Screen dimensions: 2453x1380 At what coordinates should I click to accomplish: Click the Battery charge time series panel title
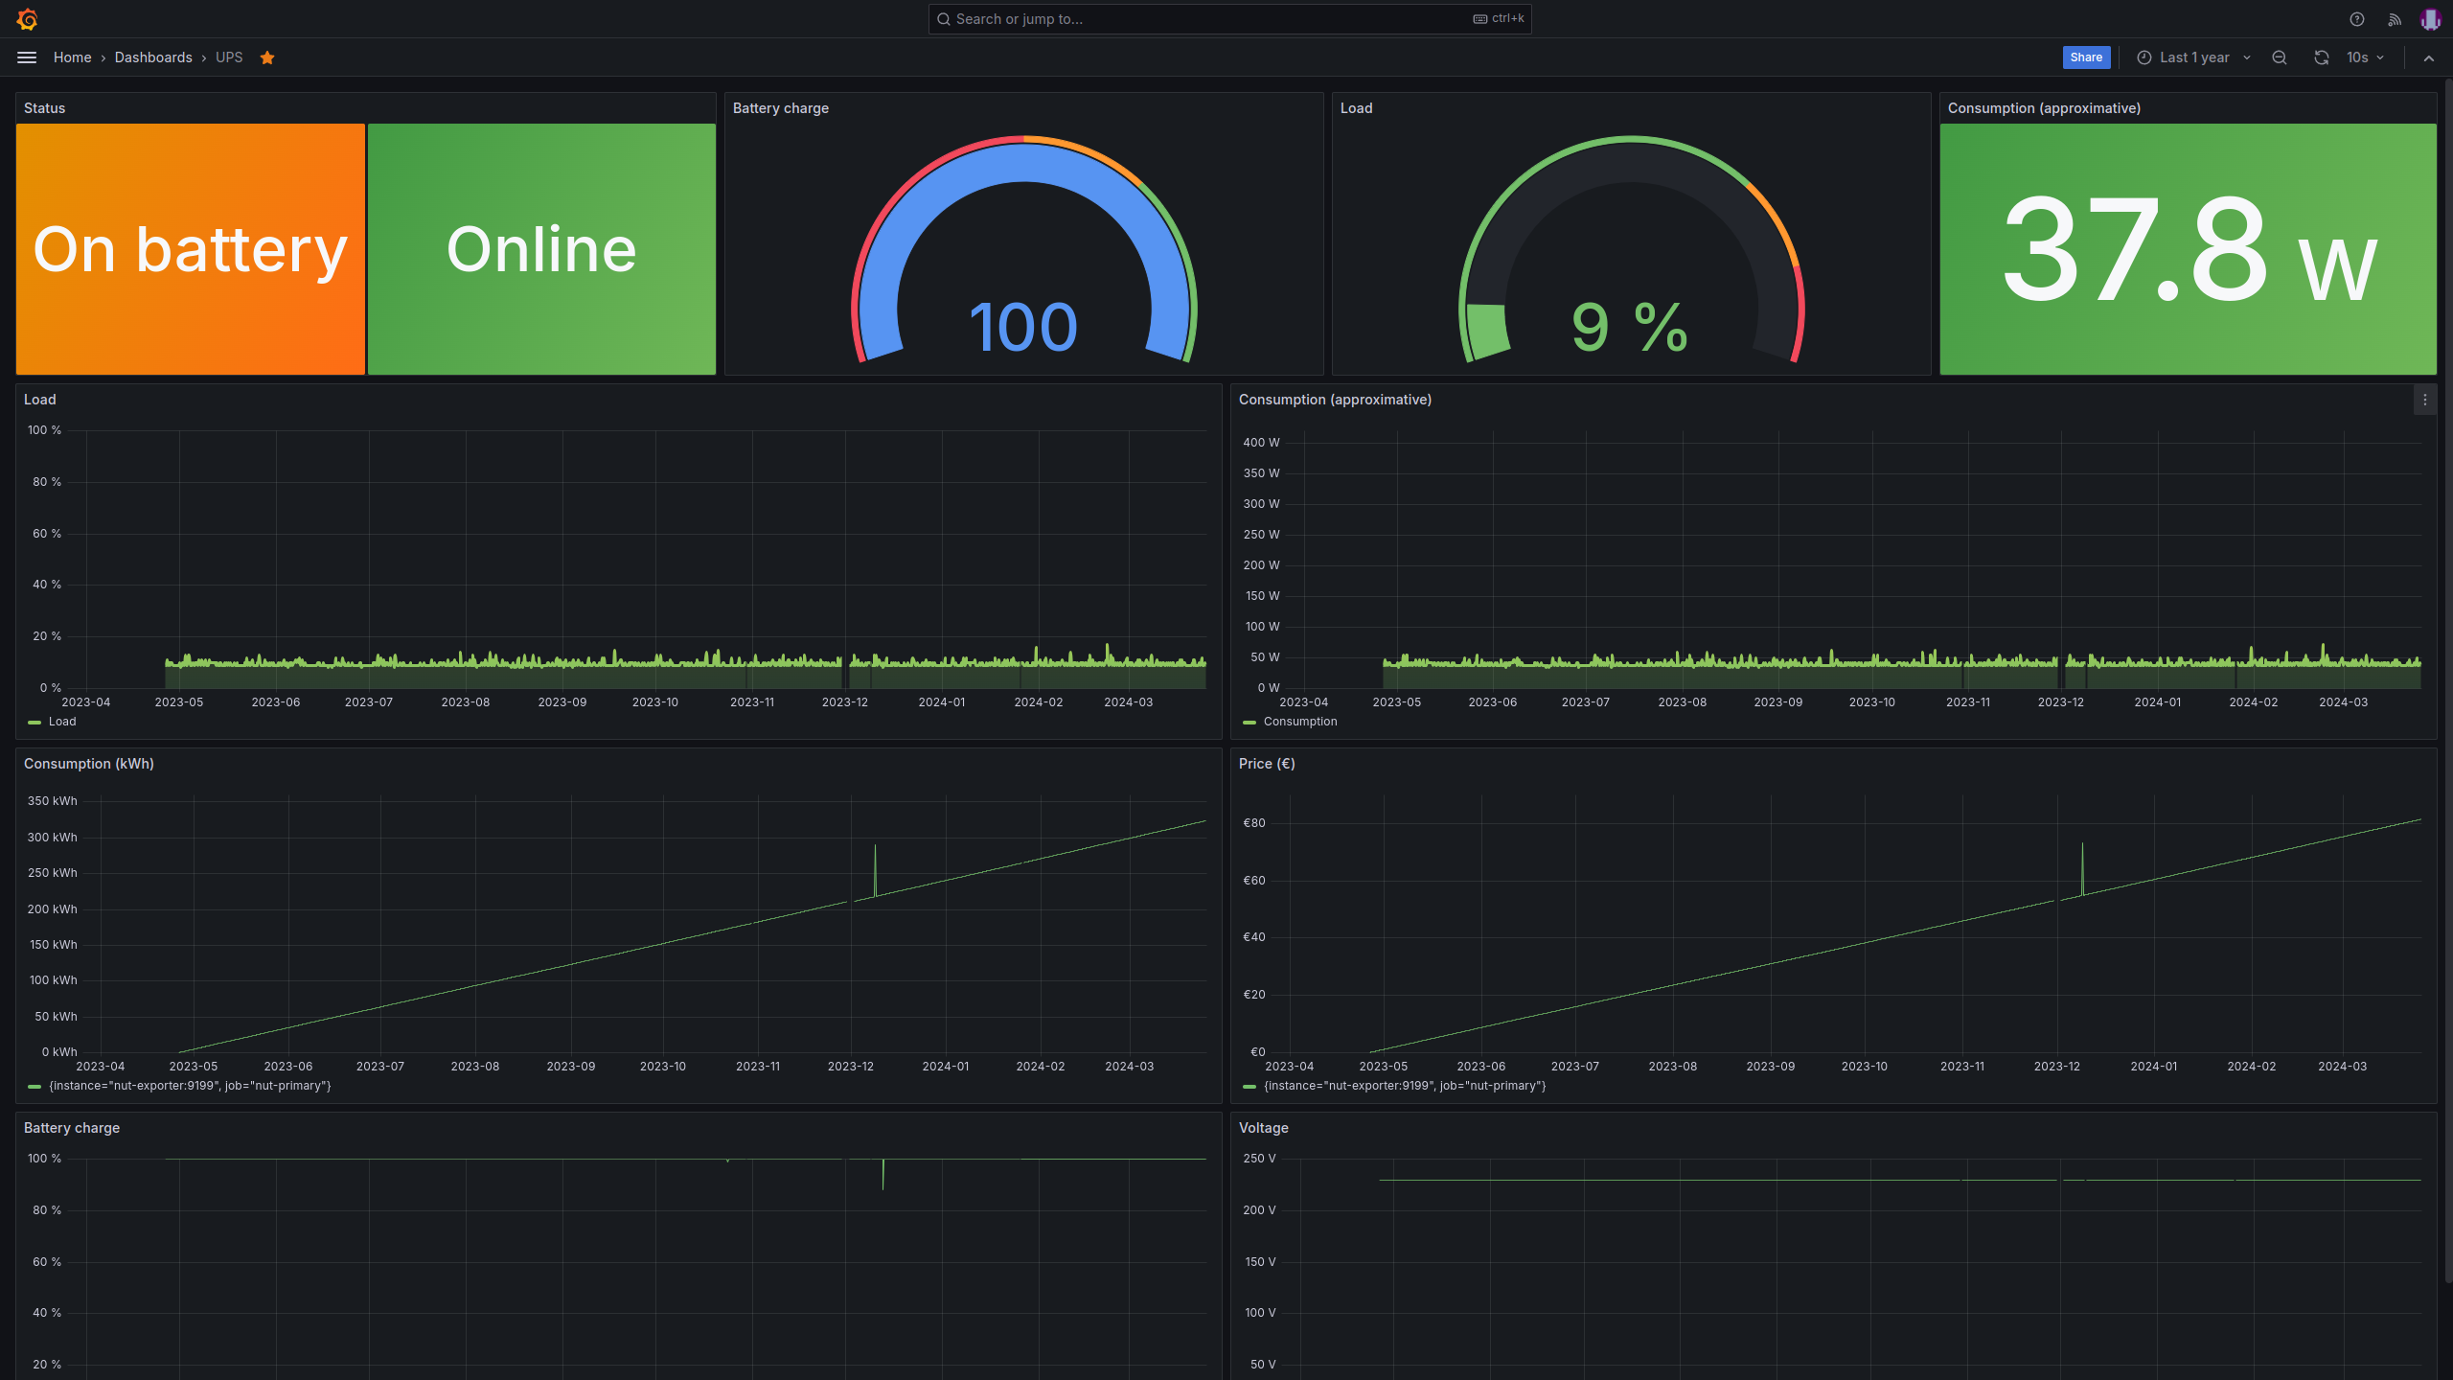72,1128
